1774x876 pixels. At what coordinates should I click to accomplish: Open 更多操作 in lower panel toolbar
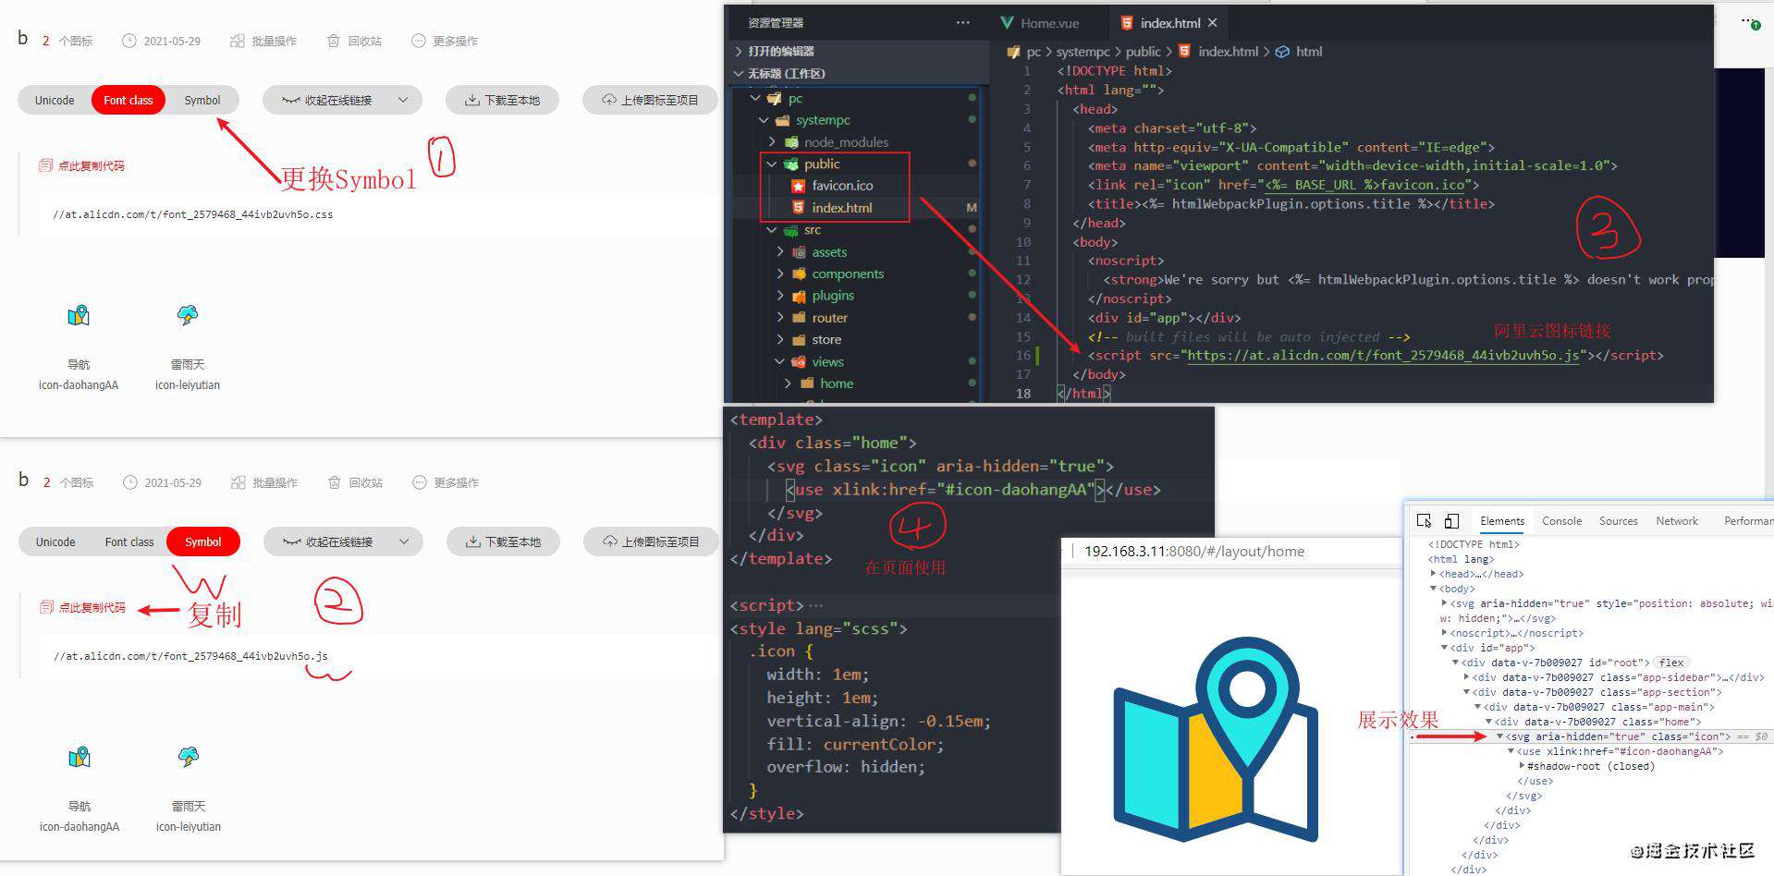(446, 482)
